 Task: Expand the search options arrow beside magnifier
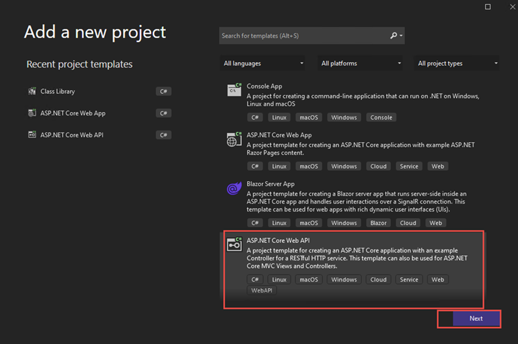(x=401, y=35)
